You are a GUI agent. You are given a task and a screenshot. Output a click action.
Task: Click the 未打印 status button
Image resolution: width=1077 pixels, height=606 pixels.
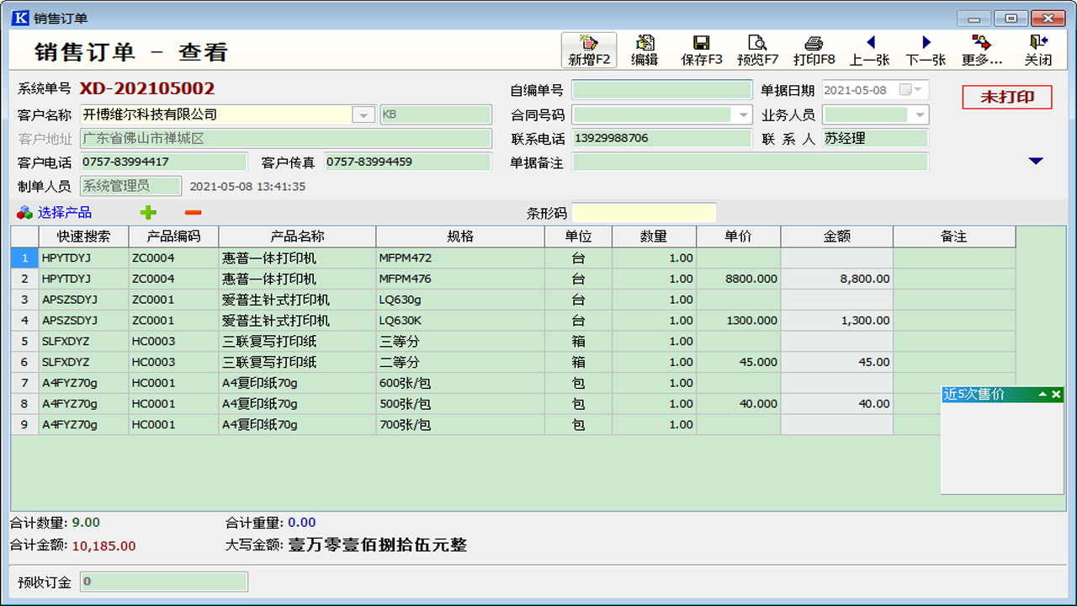click(1007, 97)
